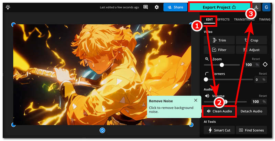Reset the Corners value
This screenshot has height=141, width=275.
[x=263, y=74]
